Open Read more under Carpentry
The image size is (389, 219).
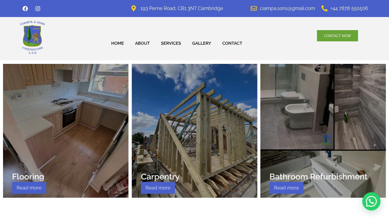tap(158, 188)
